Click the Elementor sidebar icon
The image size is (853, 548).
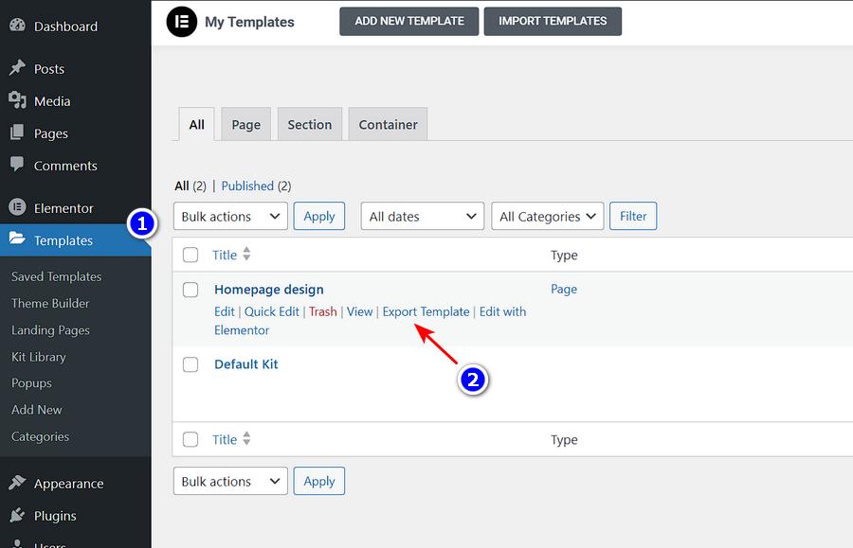click(x=17, y=207)
